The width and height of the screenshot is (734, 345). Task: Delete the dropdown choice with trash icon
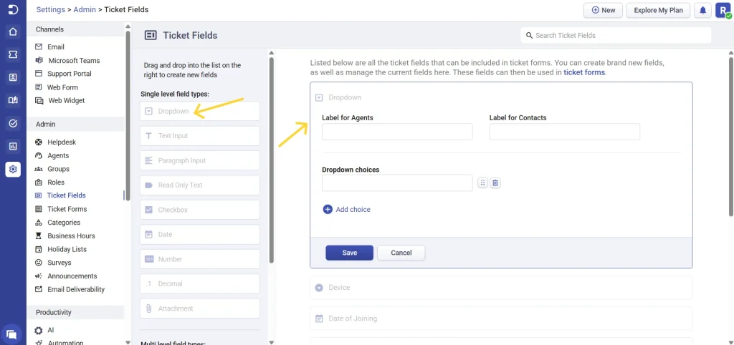click(495, 183)
